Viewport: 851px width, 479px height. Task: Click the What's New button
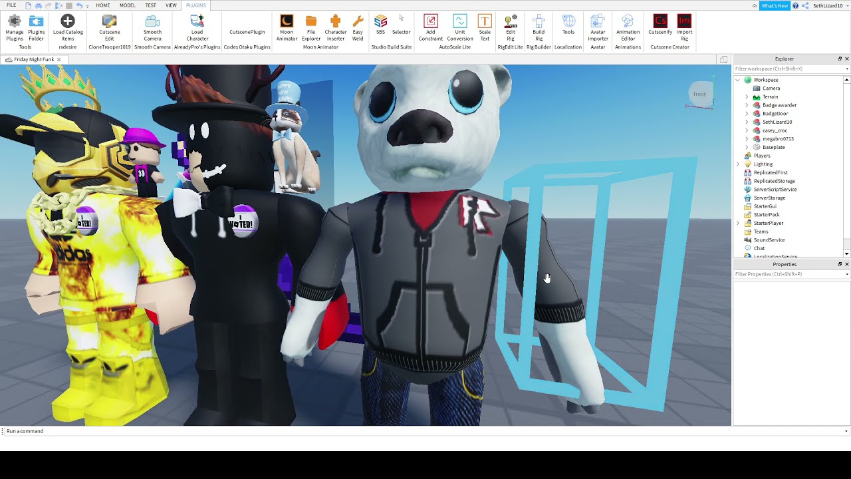(775, 5)
